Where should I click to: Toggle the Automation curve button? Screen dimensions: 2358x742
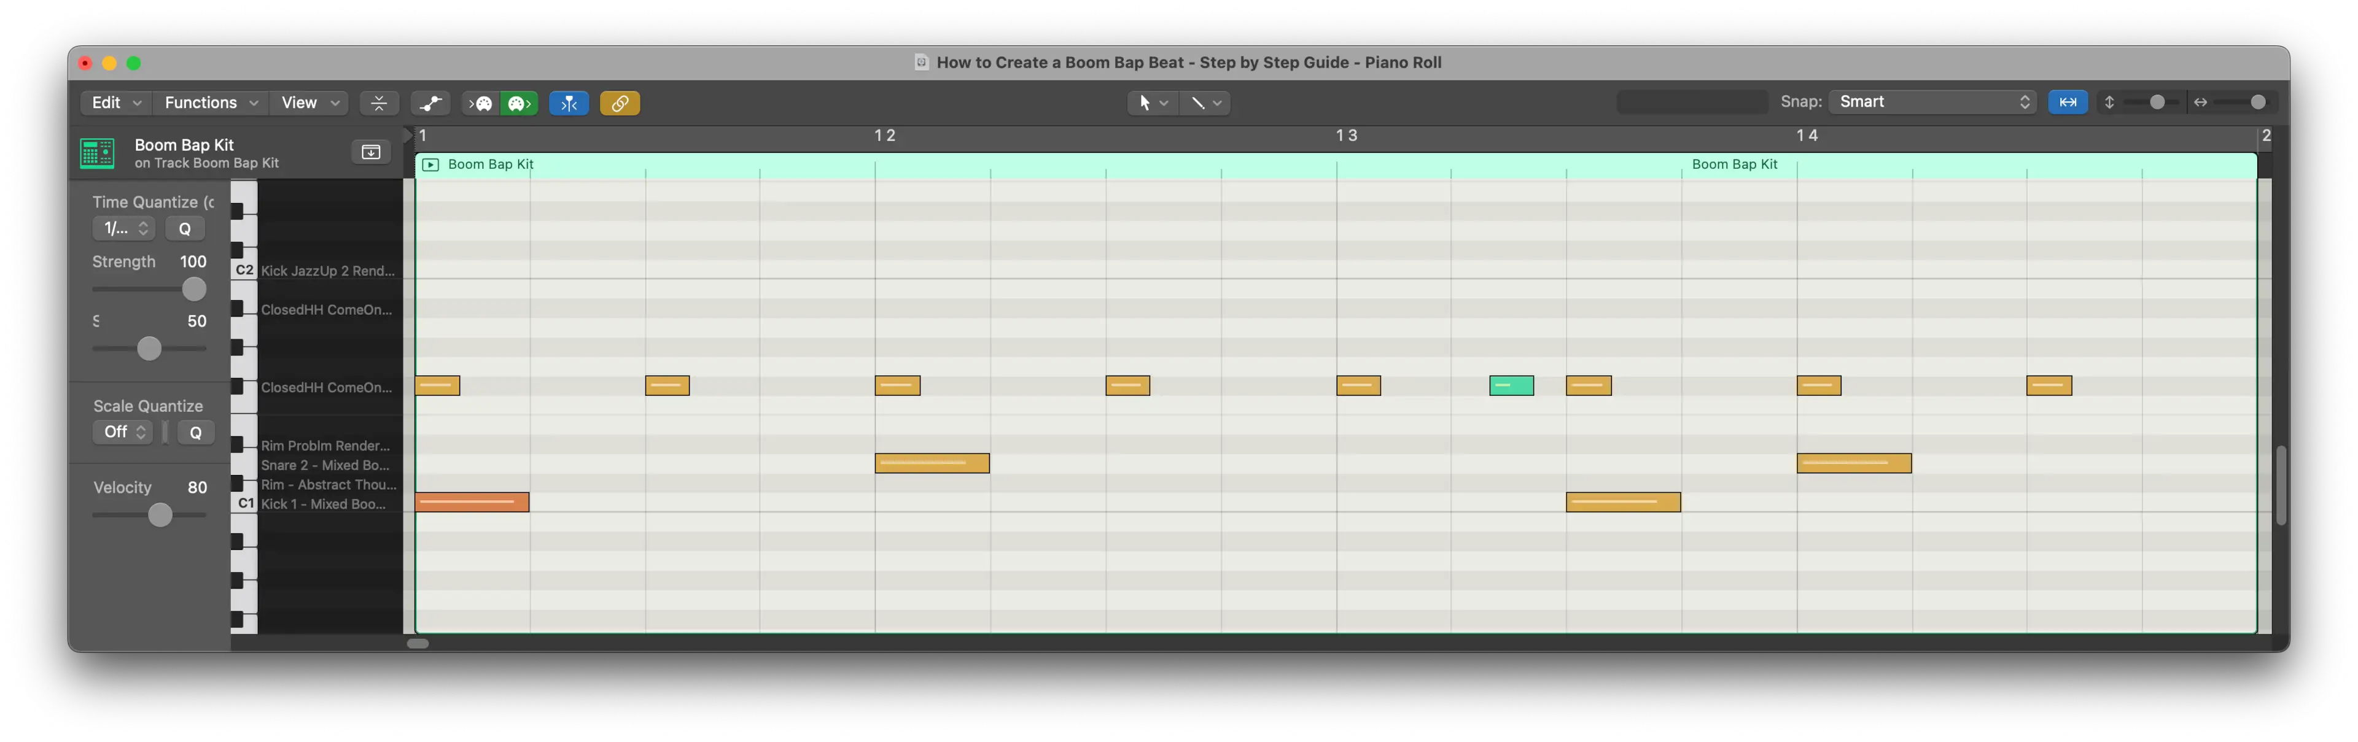click(x=430, y=103)
